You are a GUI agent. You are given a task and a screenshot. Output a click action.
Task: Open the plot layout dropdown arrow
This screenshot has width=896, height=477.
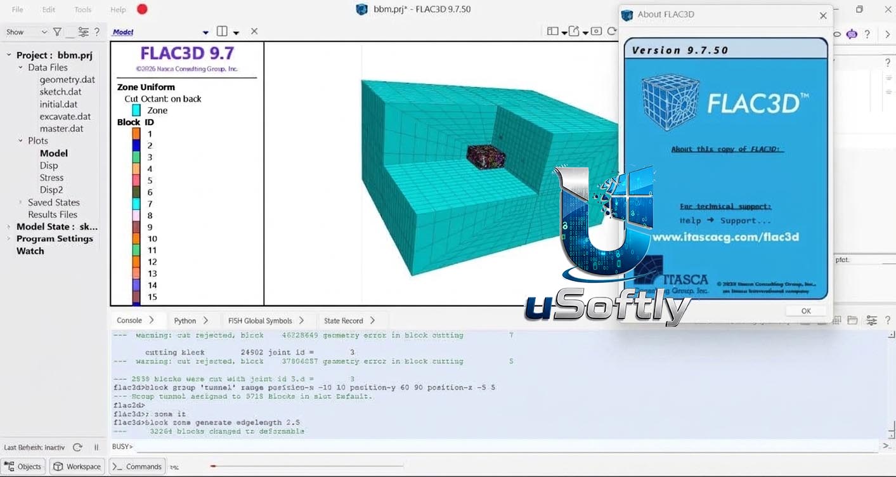564,32
